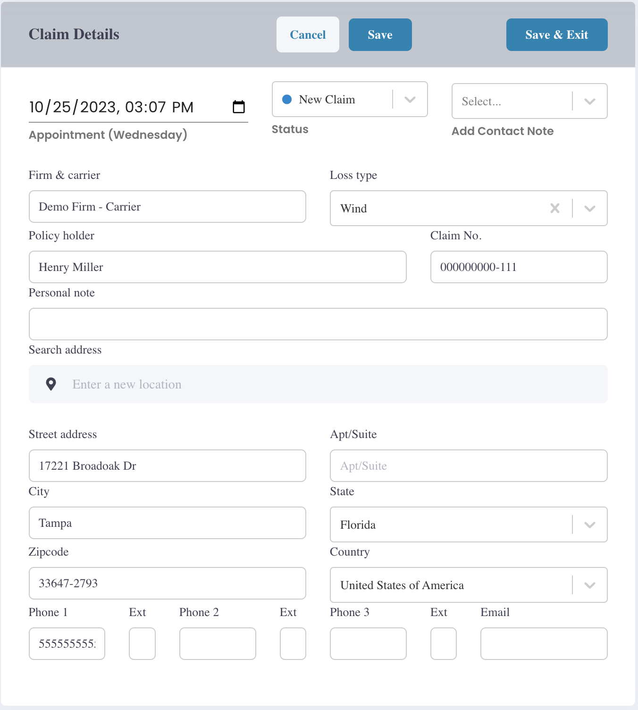Clear the Wind loss type selection
The height and width of the screenshot is (710, 638).
point(555,208)
